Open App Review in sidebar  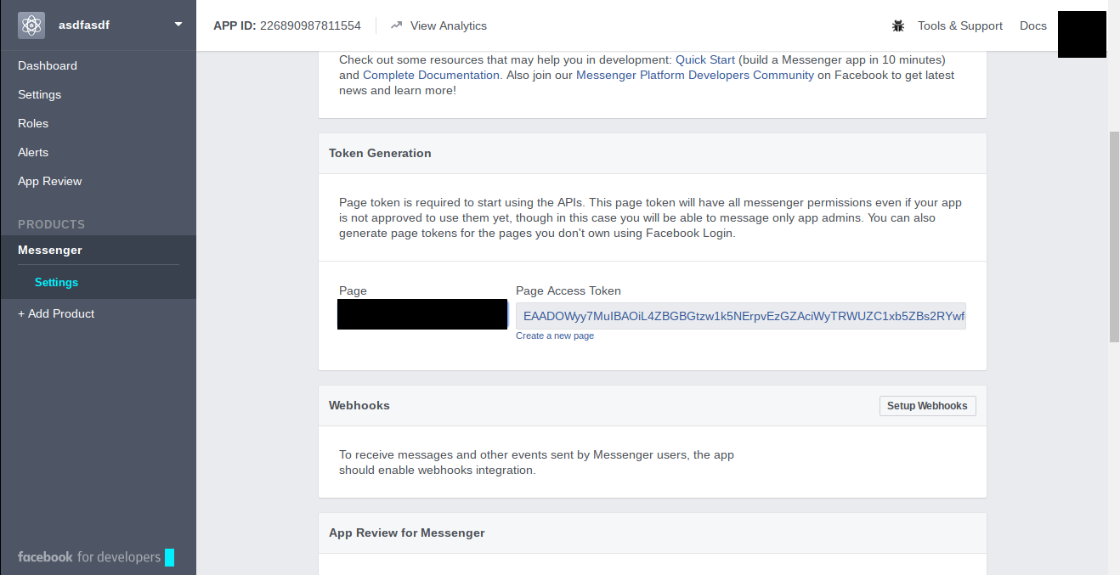pos(50,181)
